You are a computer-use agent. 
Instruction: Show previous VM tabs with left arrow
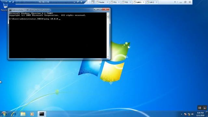175,2
